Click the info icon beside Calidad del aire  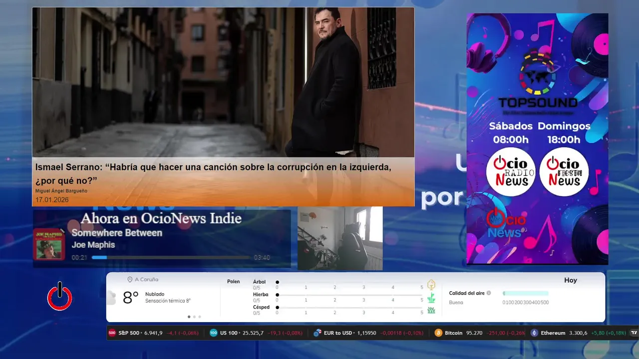(x=489, y=293)
